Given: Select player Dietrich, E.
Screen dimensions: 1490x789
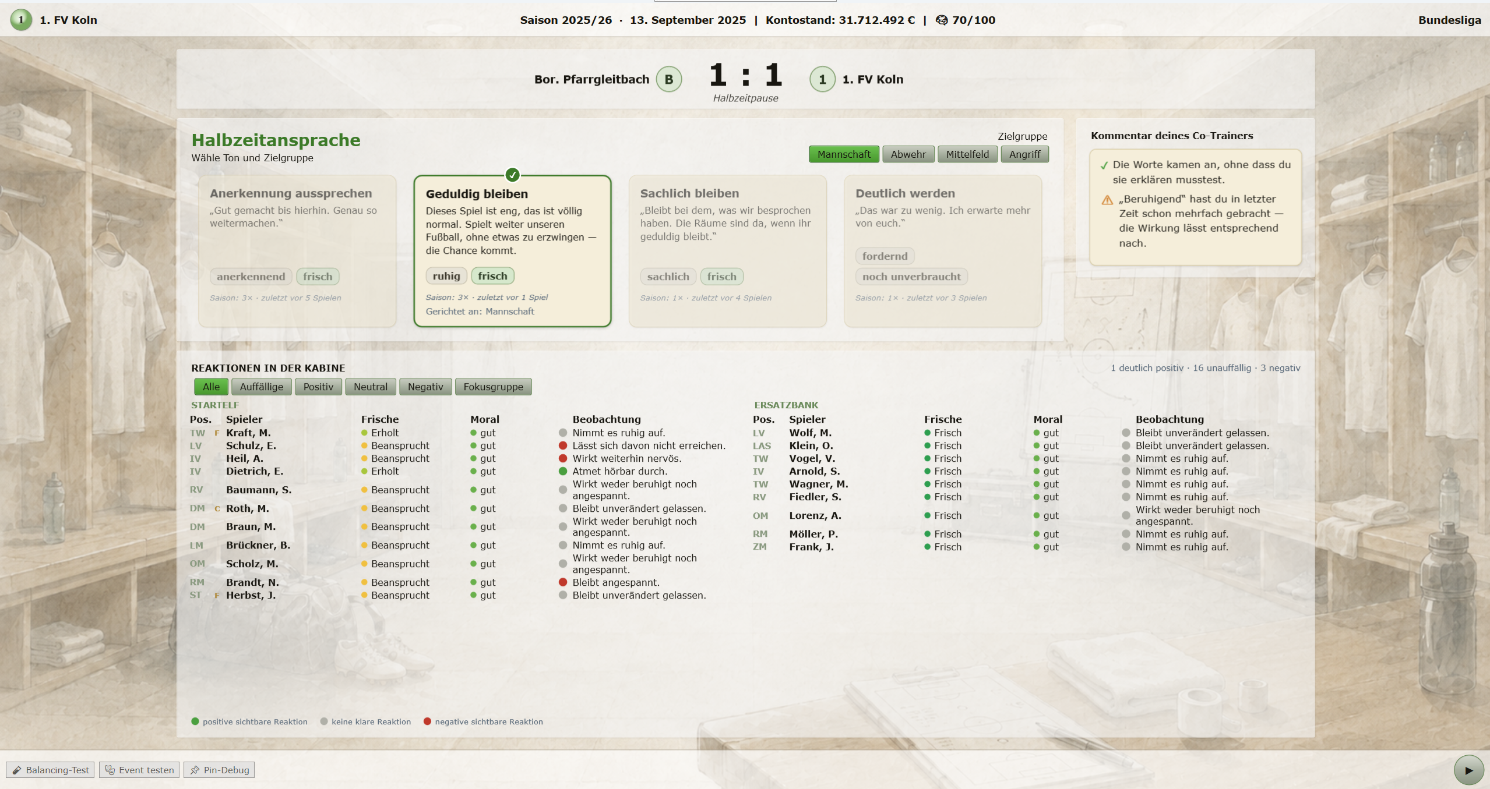Looking at the screenshot, I should click(255, 471).
